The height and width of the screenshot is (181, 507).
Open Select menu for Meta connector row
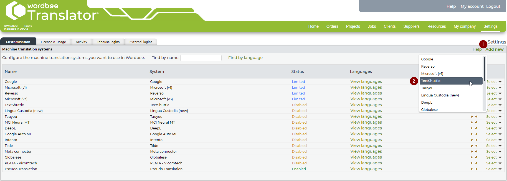494,152
